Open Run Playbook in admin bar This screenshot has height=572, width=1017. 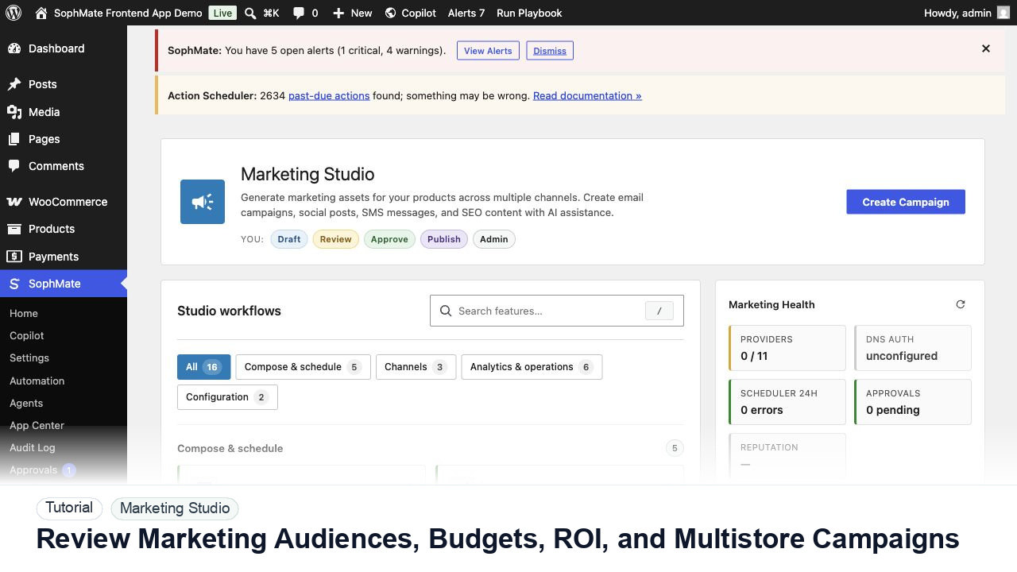click(x=529, y=13)
